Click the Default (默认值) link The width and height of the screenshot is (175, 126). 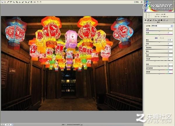coord(162,38)
